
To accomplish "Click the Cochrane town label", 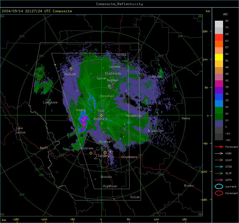I will pyautogui.click(x=87, y=148).
